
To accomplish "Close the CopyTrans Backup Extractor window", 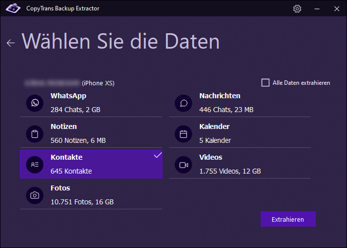I will click(337, 8).
